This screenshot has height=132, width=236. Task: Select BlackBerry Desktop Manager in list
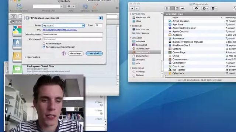point(188,42)
